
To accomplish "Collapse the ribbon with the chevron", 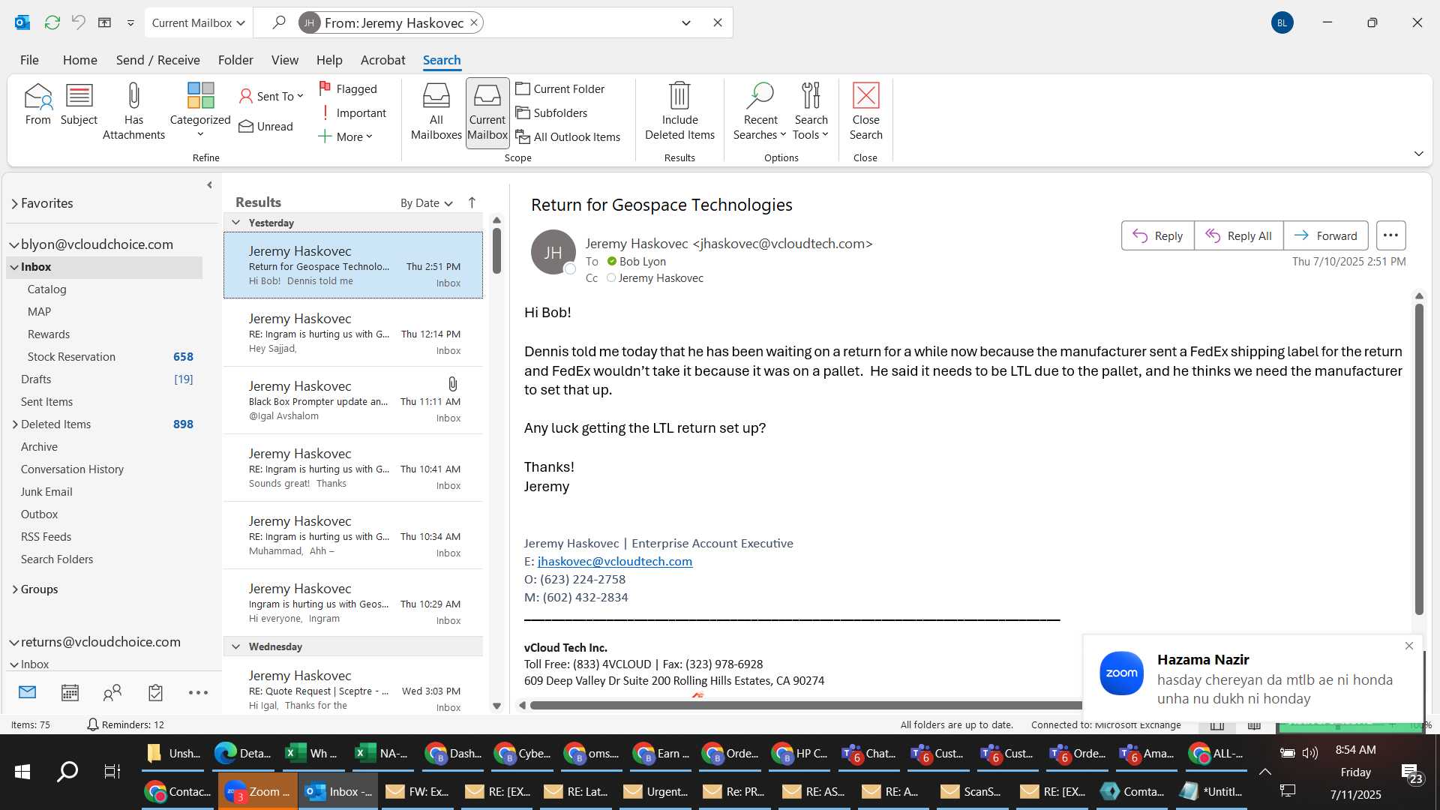I will [1418, 154].
